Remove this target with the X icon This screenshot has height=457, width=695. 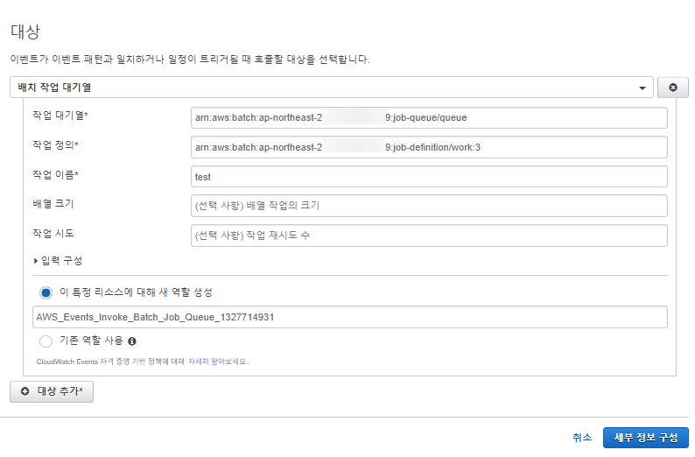[x=672, y=88]
